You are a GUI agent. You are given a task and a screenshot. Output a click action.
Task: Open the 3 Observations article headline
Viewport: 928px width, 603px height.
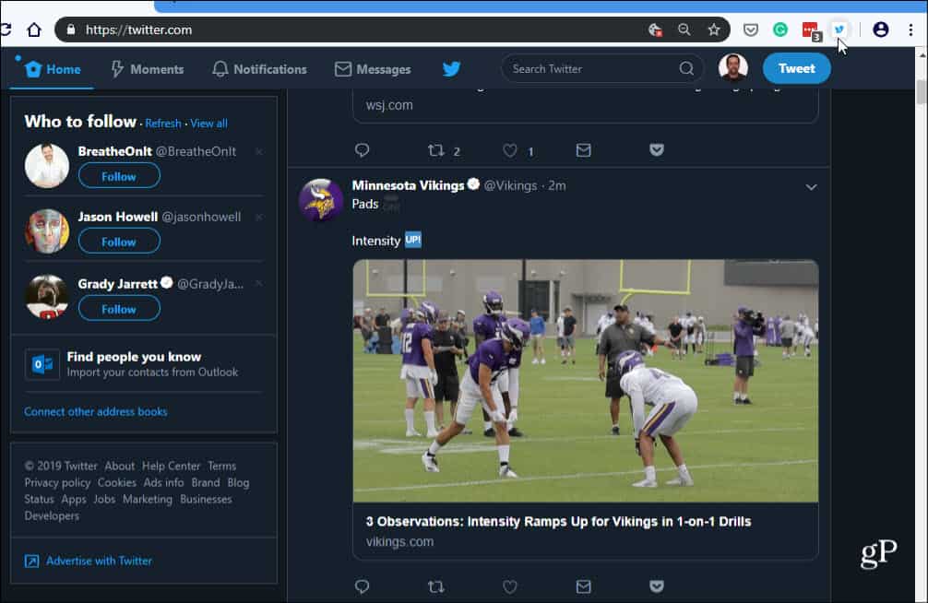[558, 521]
